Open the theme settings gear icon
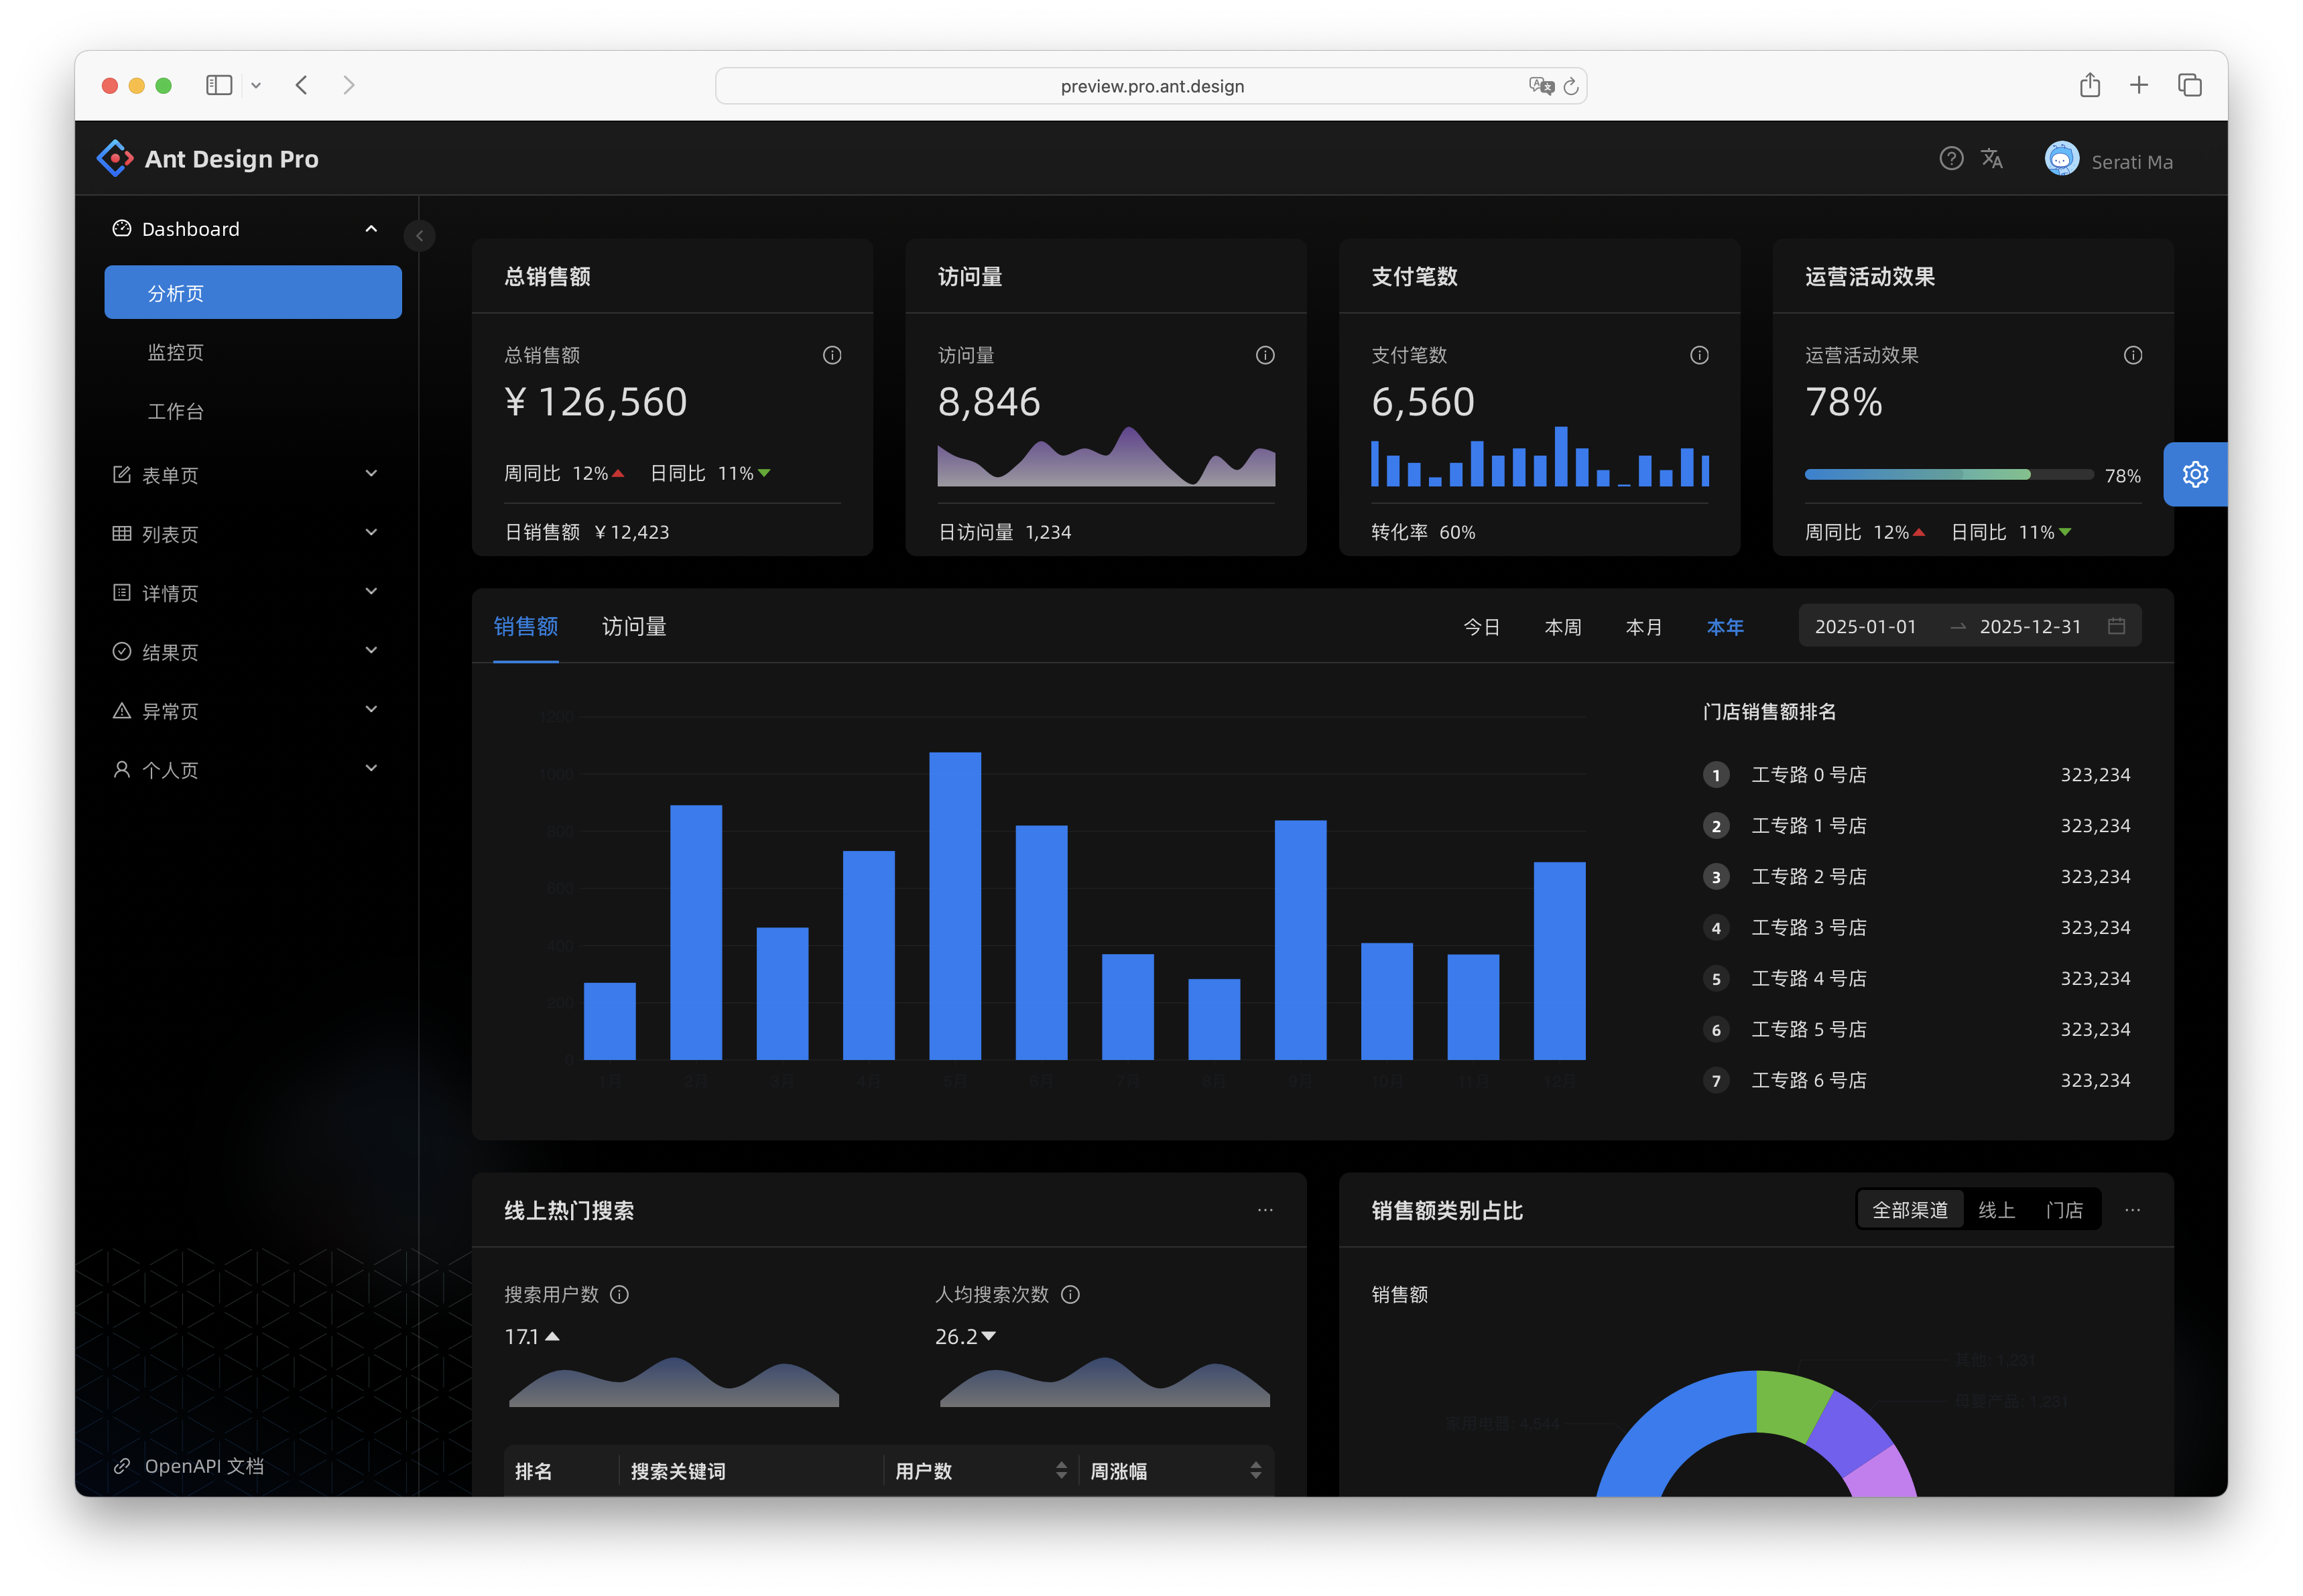Image resolution: width=2303 pixels, height=1596 pixels. [x=2195, y=474]
